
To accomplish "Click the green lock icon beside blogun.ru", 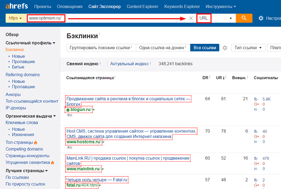I will [68, 109].
